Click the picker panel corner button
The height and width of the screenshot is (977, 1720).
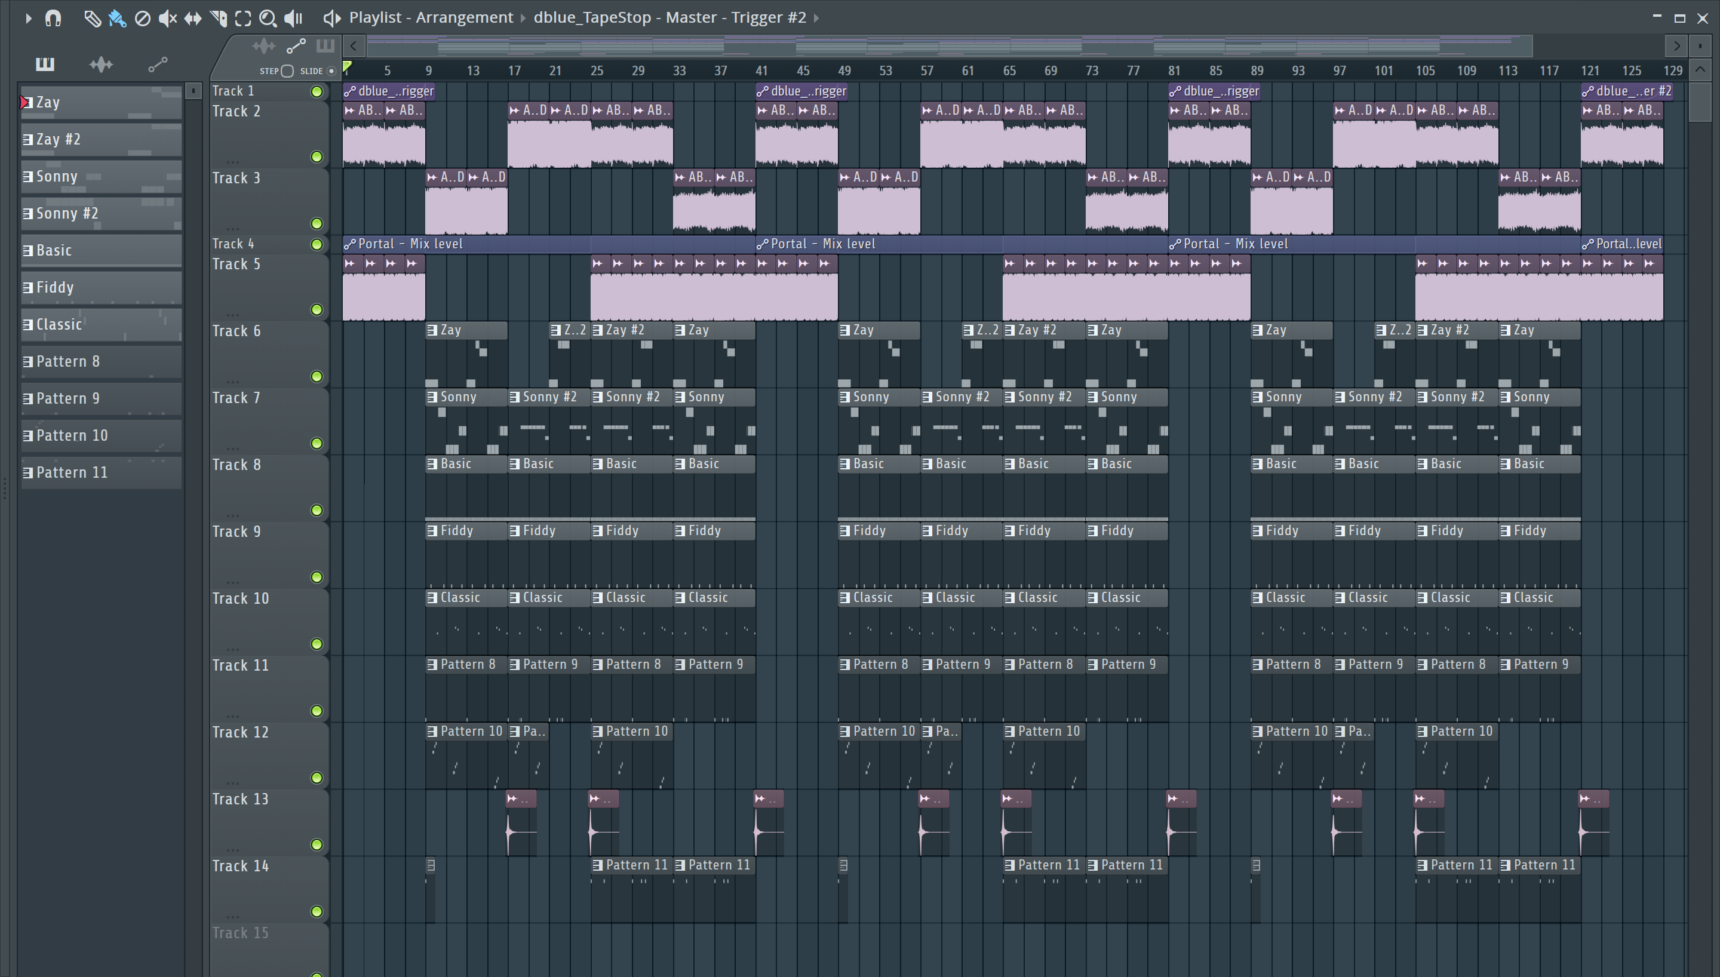pos(193,91)
